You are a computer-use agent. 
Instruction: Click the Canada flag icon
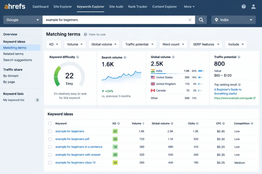click(153, 90)
